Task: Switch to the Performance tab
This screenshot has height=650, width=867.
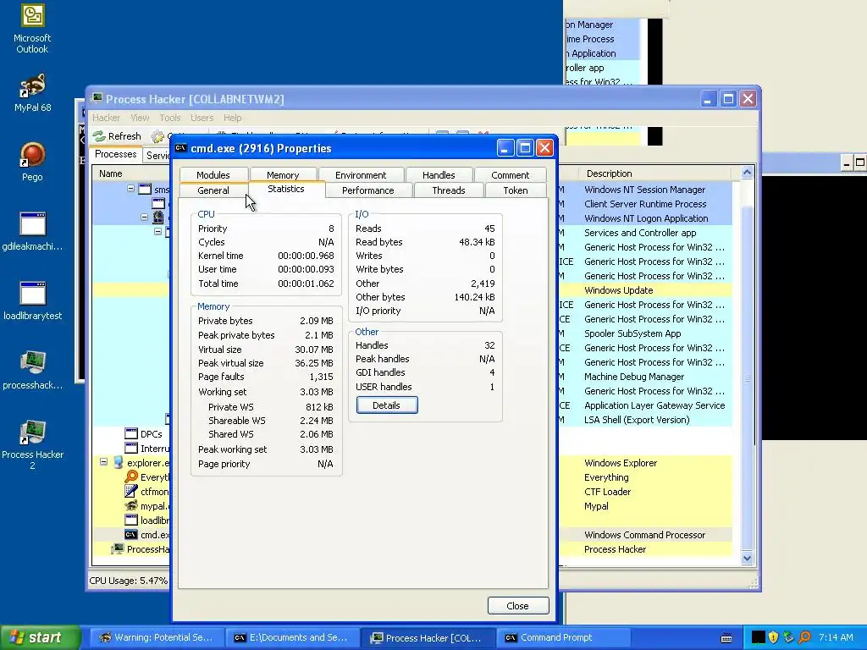Action: 367,190
